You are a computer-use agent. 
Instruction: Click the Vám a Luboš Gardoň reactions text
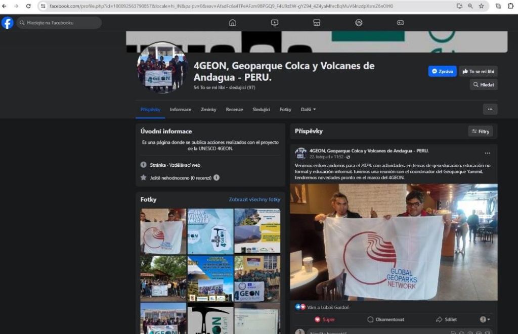coord(328,307)
